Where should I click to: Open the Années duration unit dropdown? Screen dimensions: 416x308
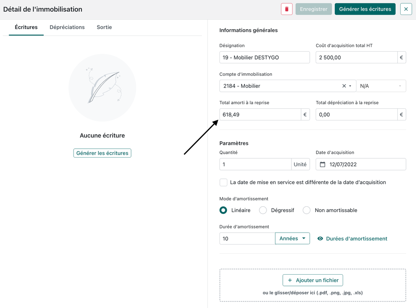292,238
